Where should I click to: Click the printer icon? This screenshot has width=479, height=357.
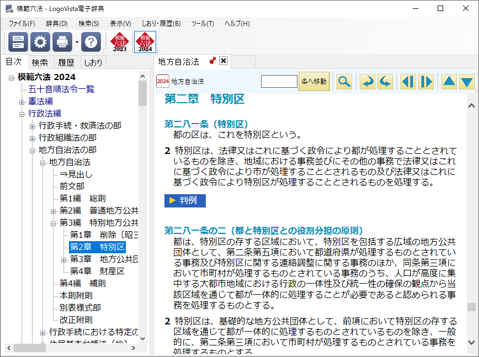point(62,42)
